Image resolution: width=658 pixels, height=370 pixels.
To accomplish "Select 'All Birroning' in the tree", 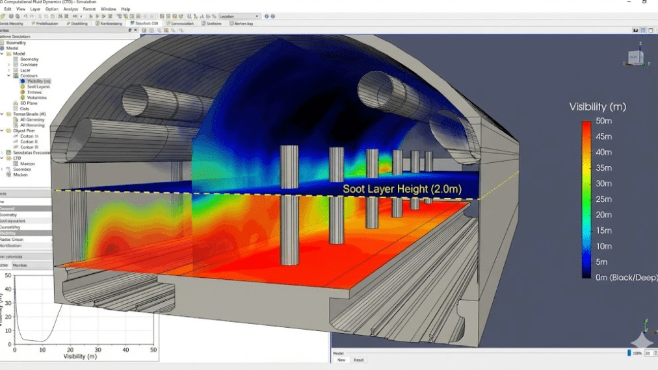I will 33,125.
